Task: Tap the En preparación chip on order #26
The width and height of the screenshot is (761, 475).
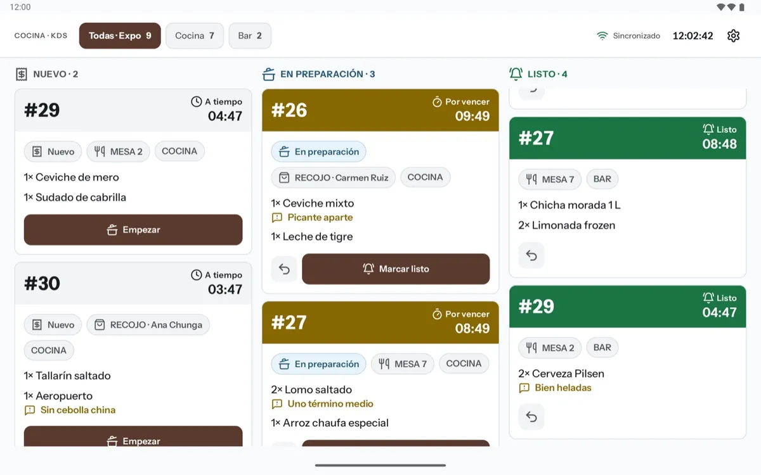Action: coord(319,152)
